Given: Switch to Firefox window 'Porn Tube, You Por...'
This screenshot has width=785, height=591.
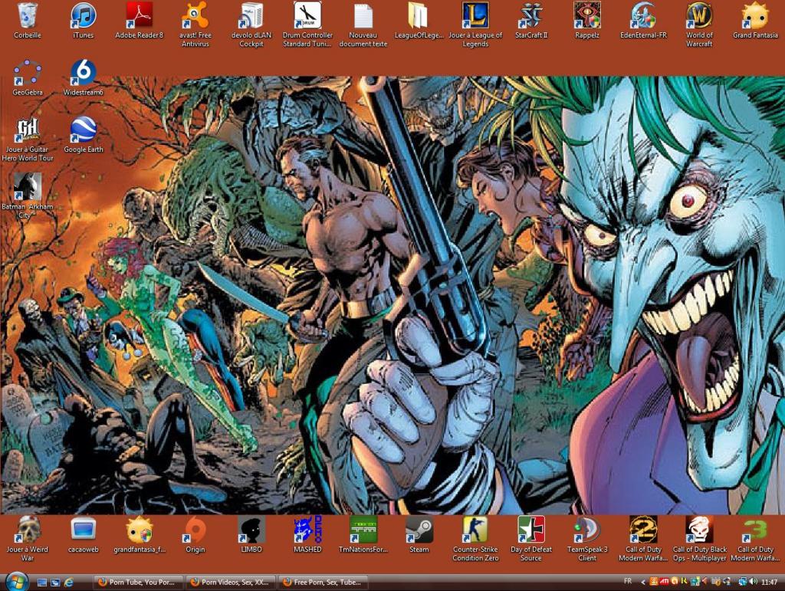Looking at the screenshot, I should tap(138, 583).
